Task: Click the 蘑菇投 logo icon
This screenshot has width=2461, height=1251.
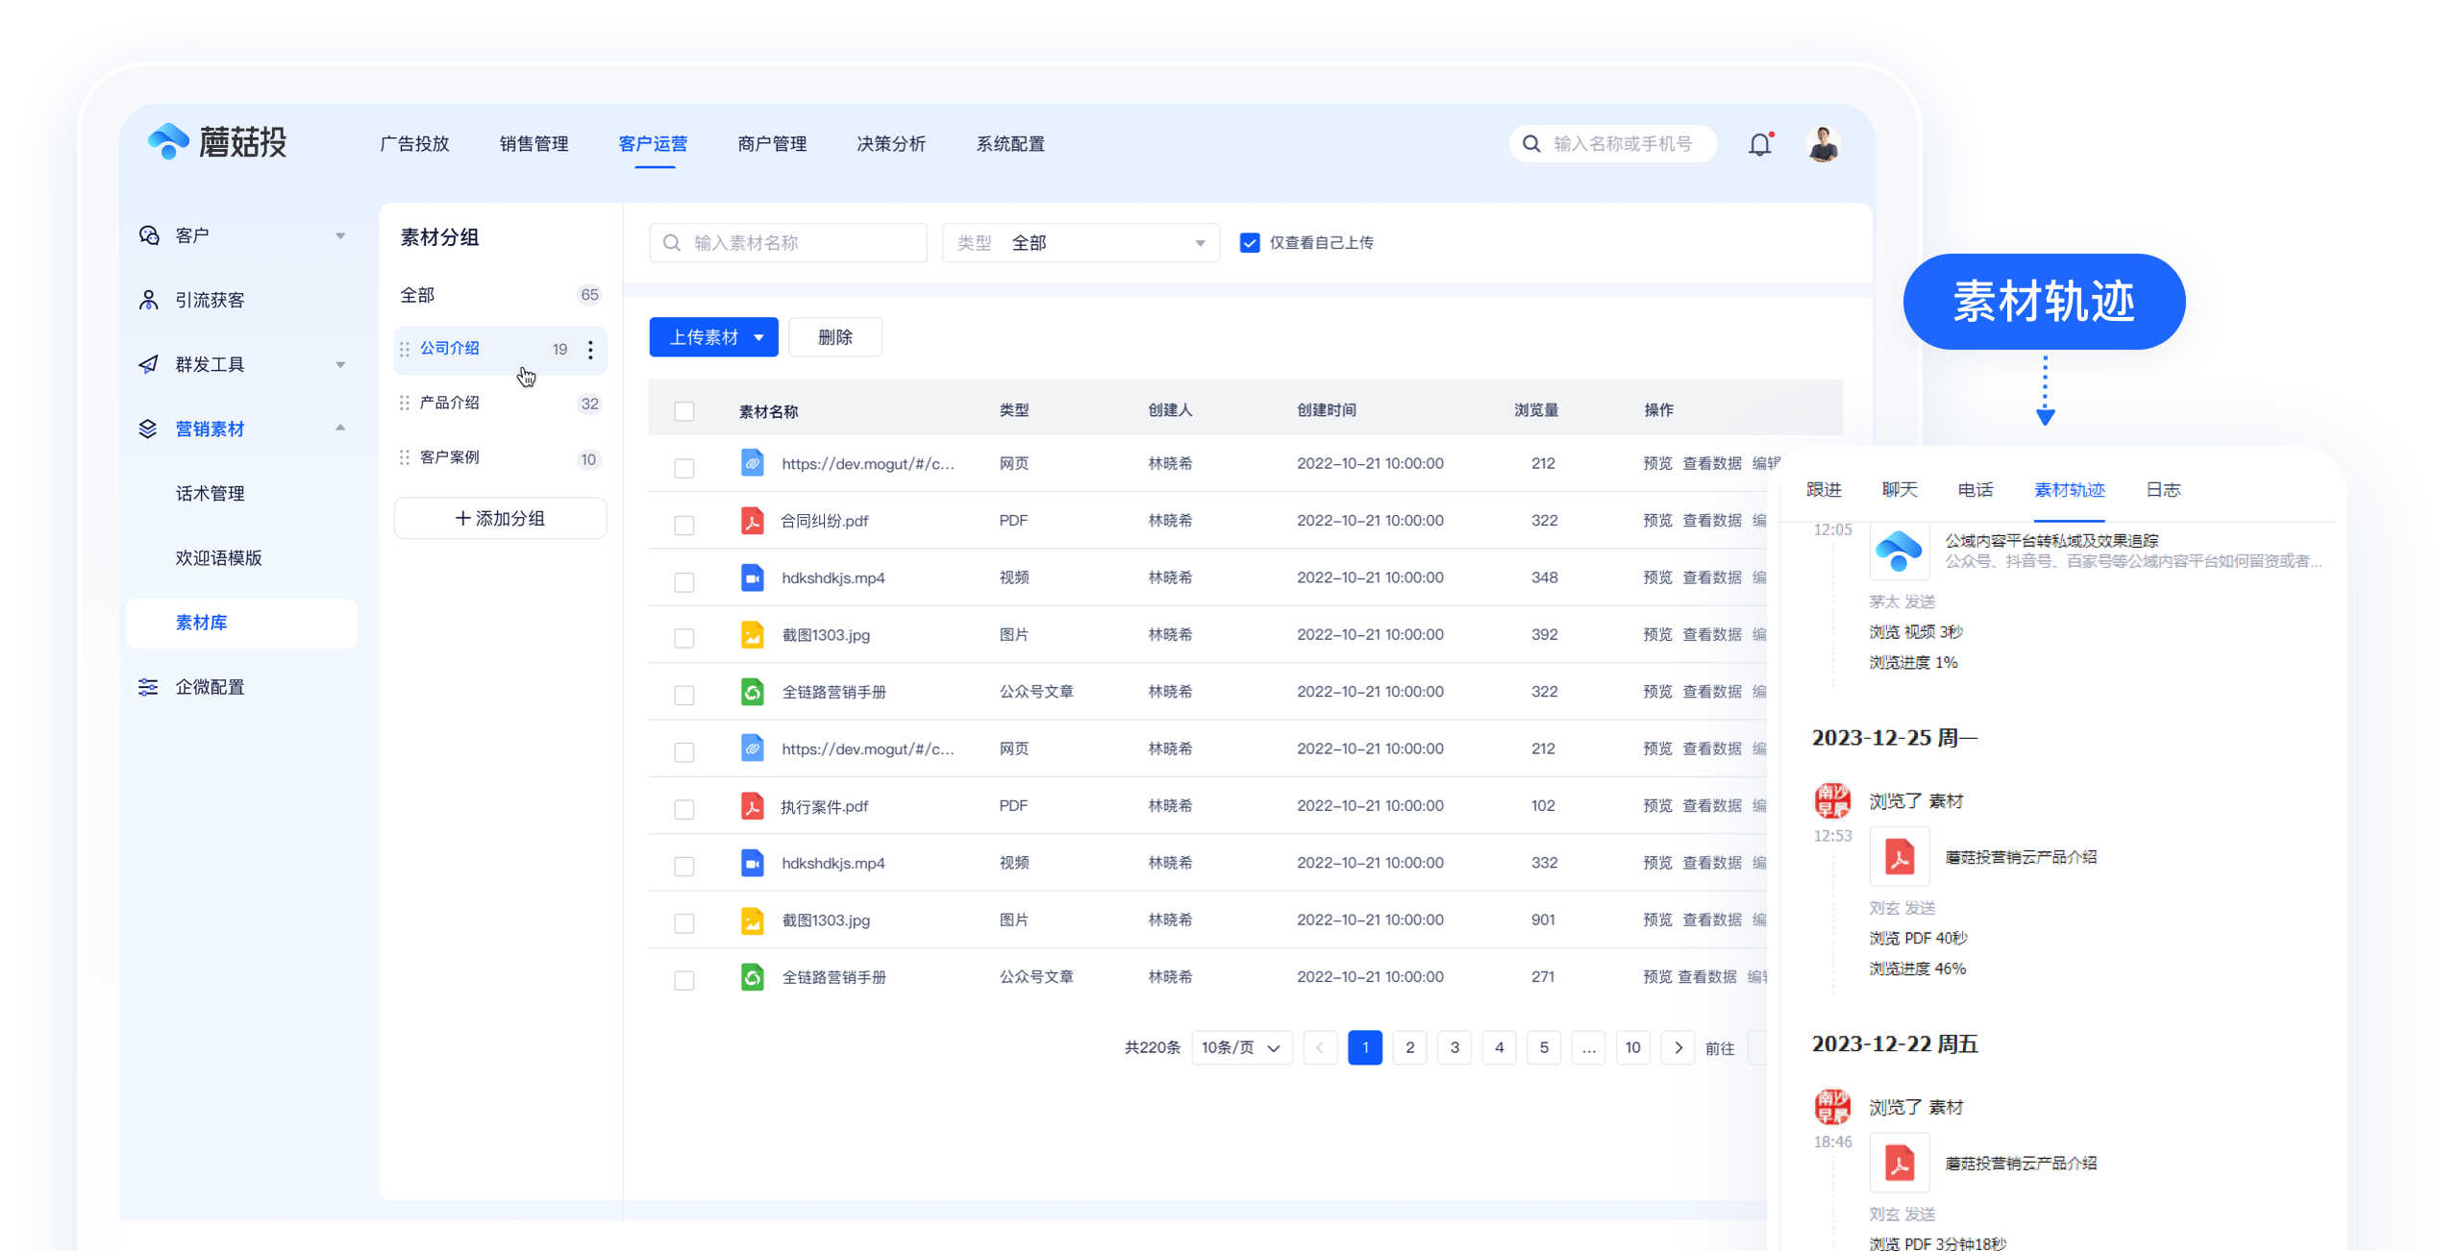Action: pos(168,141)
